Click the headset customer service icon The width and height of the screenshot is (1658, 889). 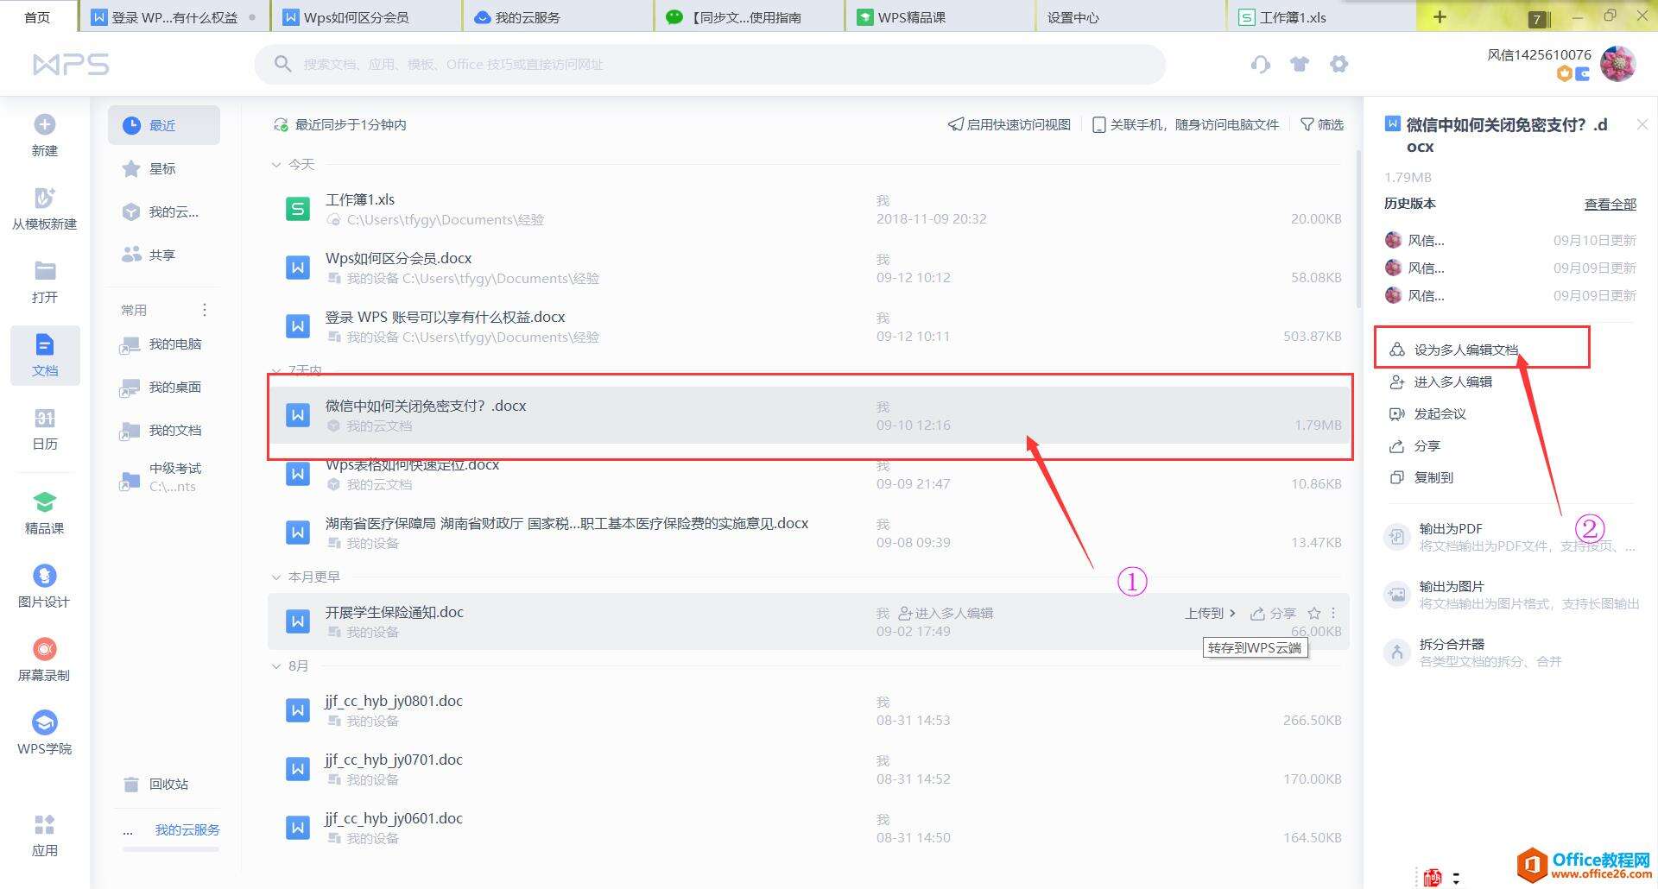pos(1261,64)
